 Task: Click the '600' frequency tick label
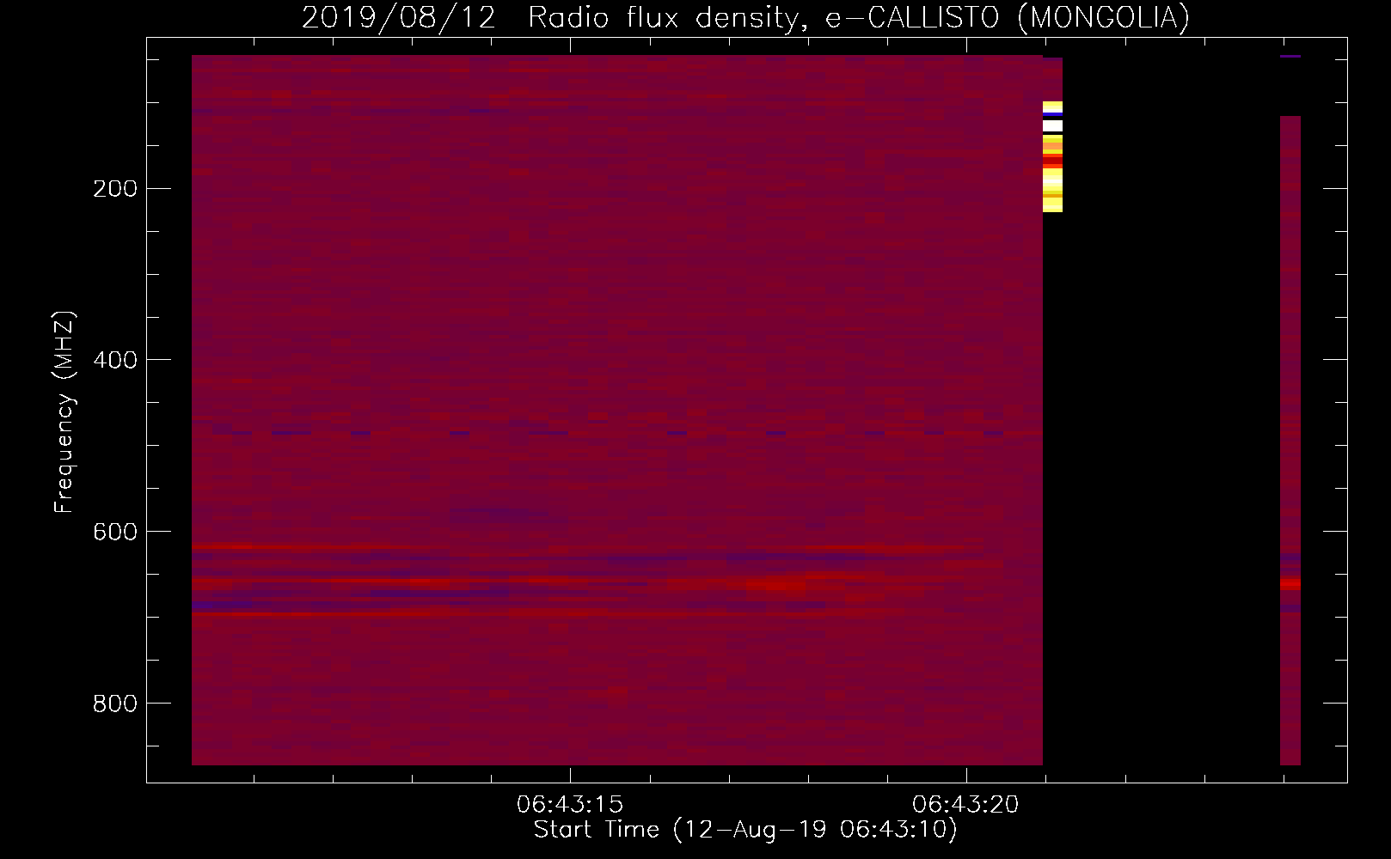tap(115, 532)
